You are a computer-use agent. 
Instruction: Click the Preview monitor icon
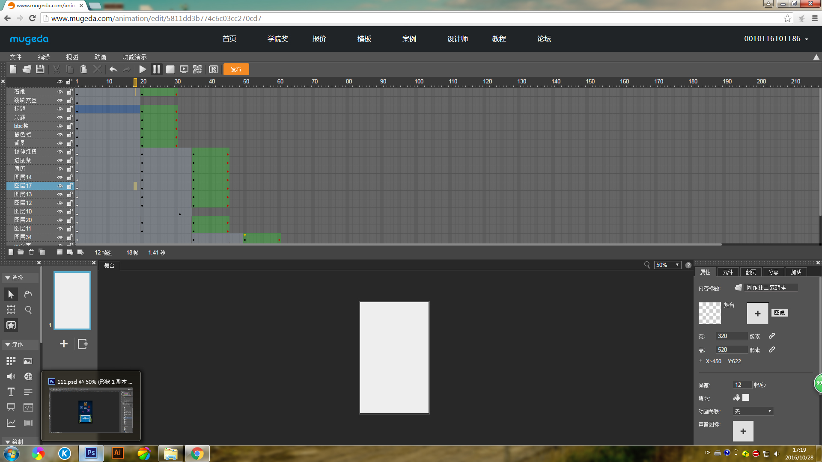pos(184,69)
